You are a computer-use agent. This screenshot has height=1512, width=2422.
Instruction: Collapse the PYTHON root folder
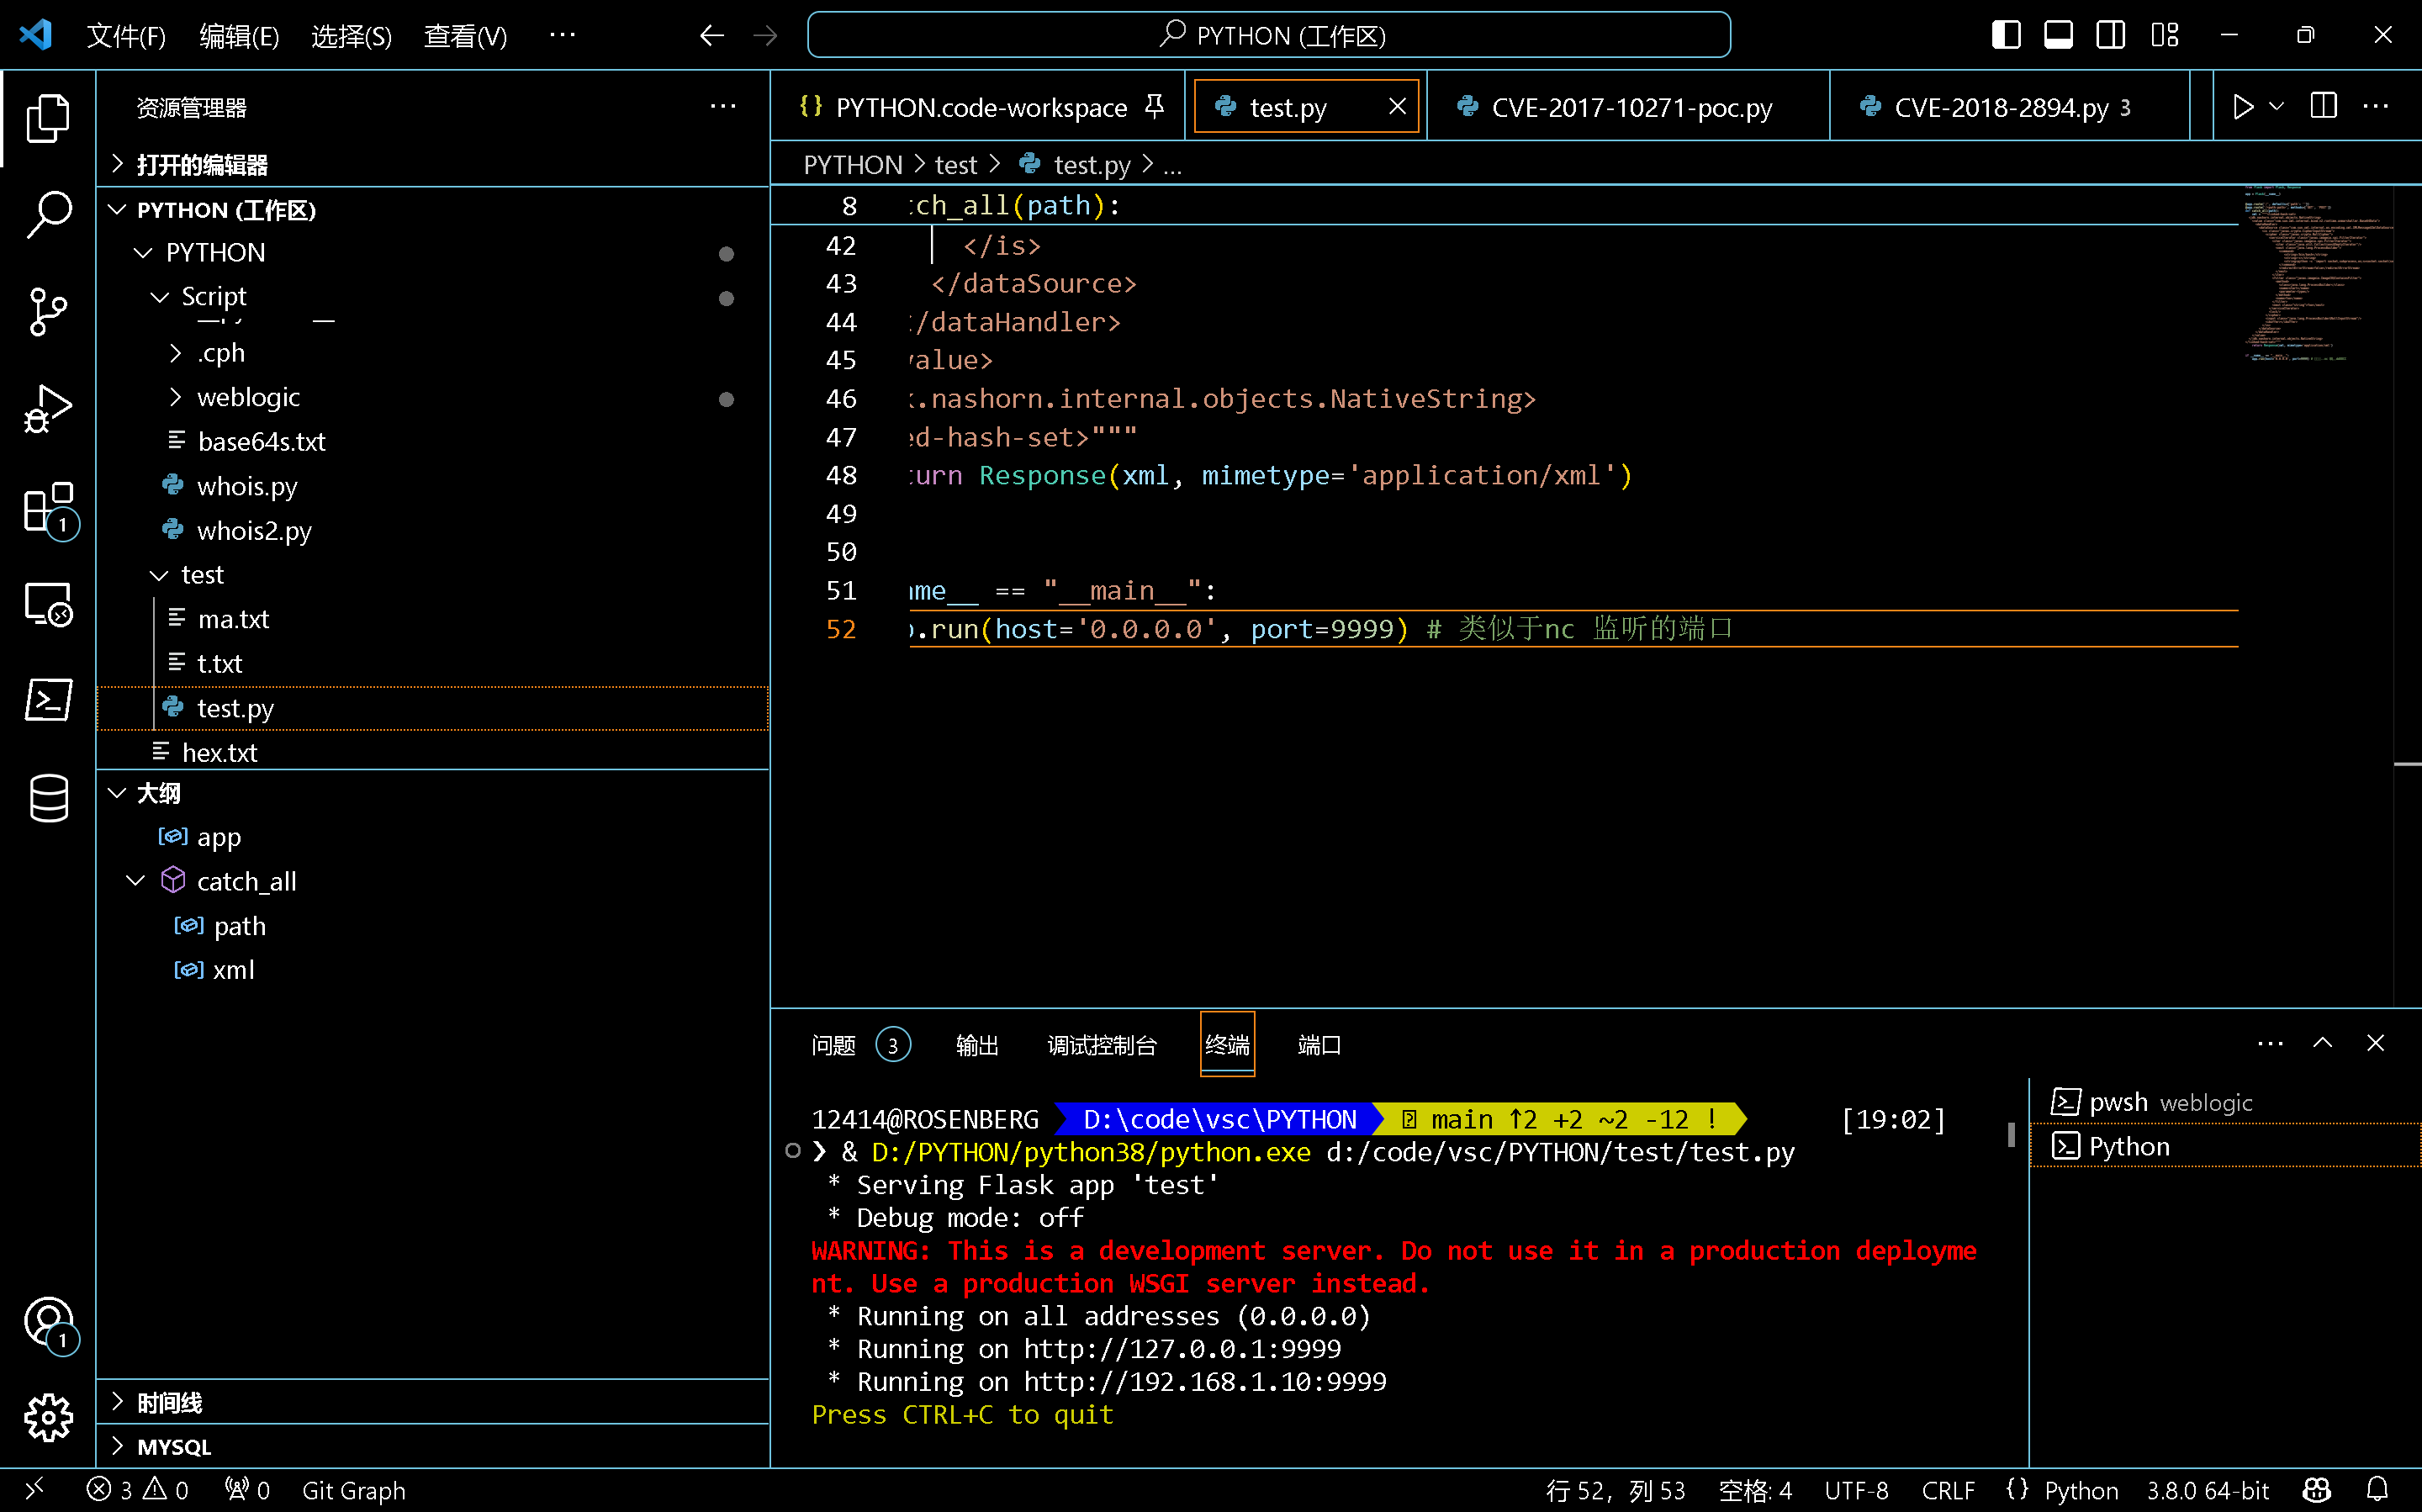(x=143, y=252)
